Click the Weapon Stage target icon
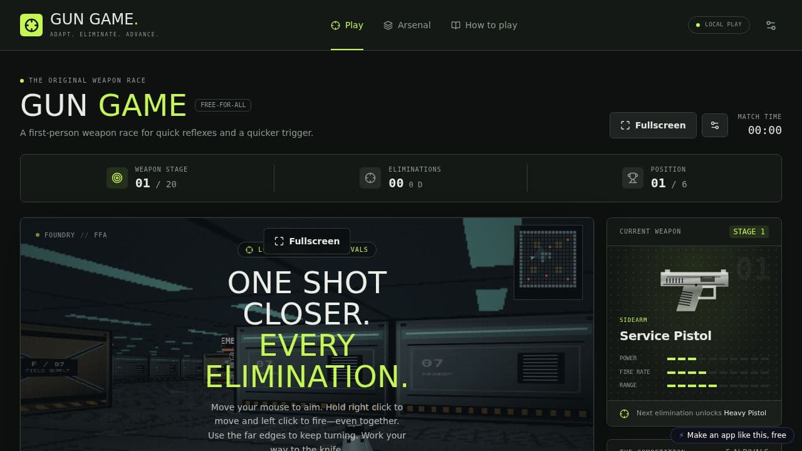Image resolution: width=802 pixels, height=451 pixels. pos(117,178)
